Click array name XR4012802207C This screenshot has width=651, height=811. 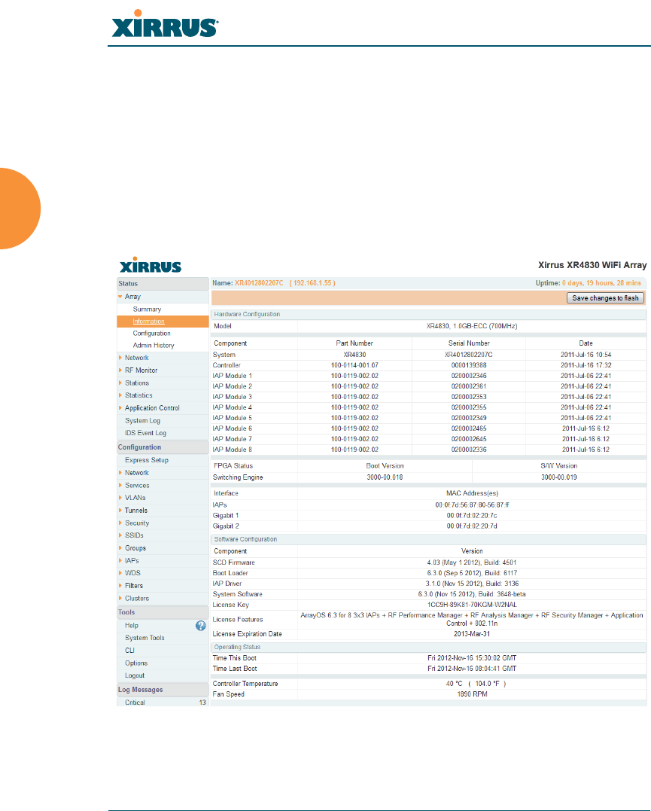(259, 283)
